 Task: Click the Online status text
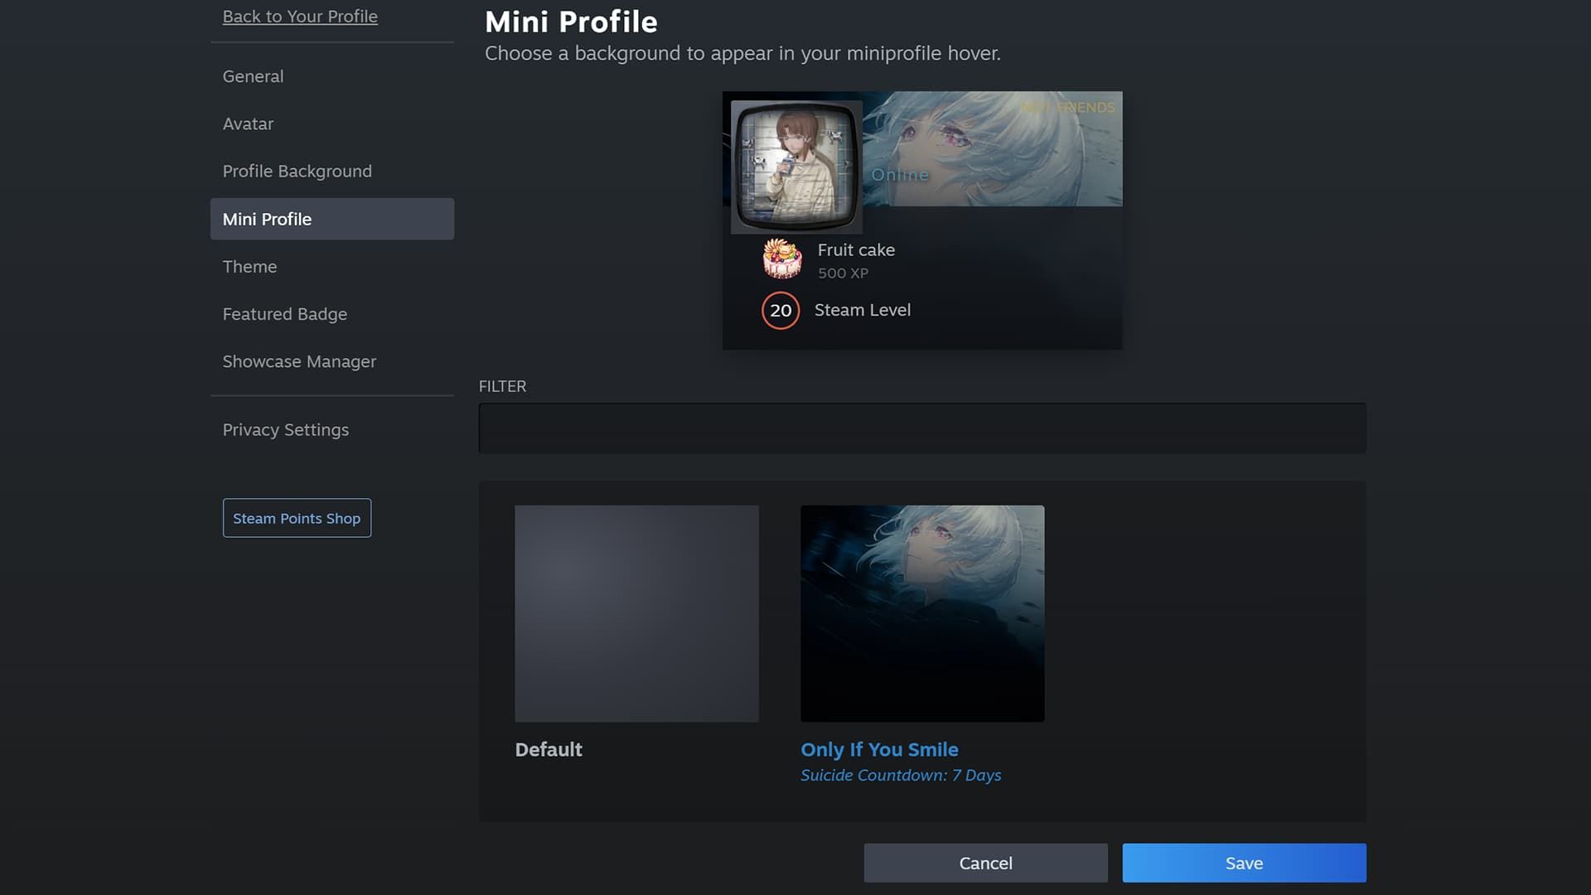[x=900, y=175]
